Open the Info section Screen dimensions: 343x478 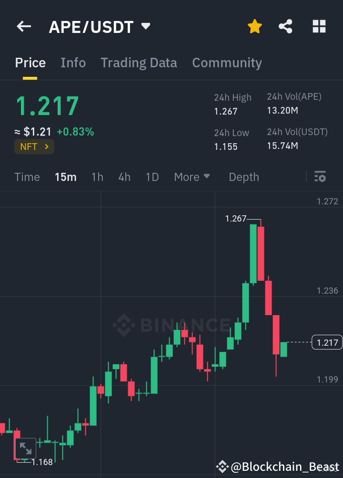[73, 63]
